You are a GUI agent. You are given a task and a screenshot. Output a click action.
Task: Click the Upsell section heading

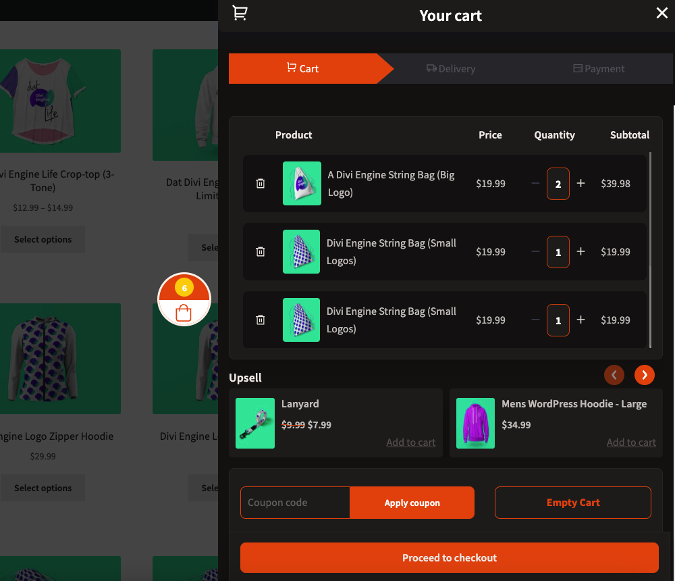coord(246,378)
